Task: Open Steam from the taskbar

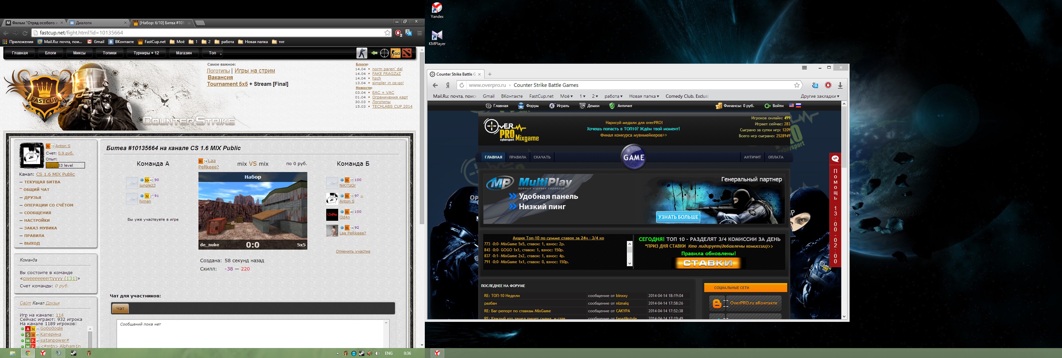Action: click(x=73, y=353)
